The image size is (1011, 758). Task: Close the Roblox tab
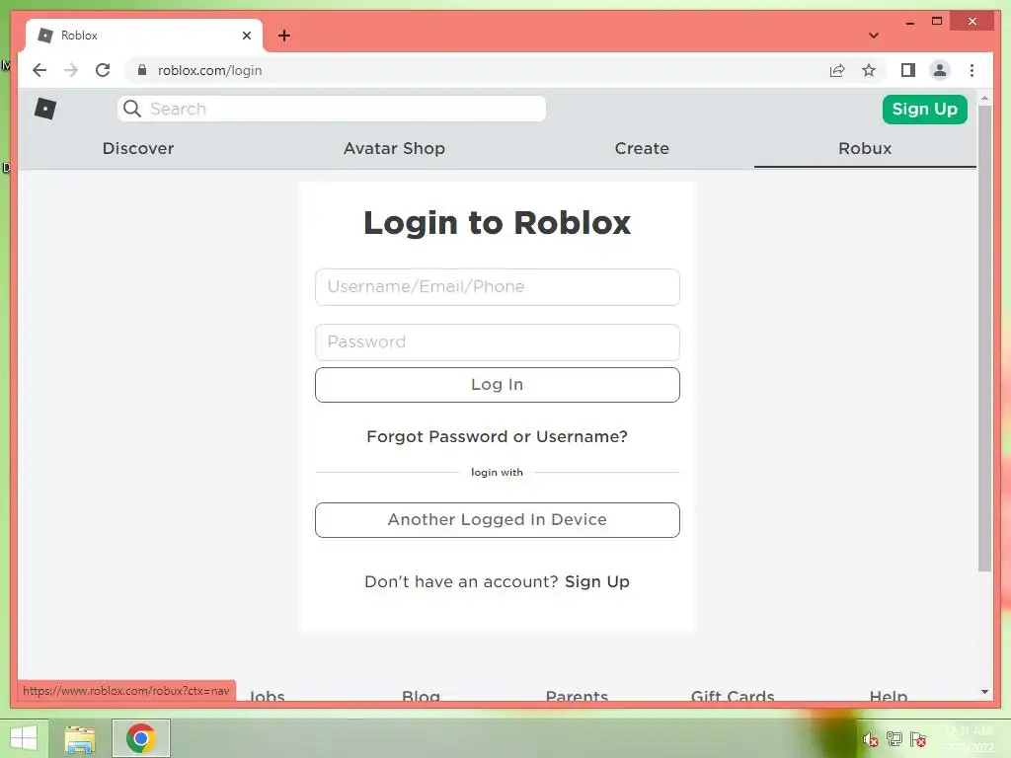tap(246, 36)
